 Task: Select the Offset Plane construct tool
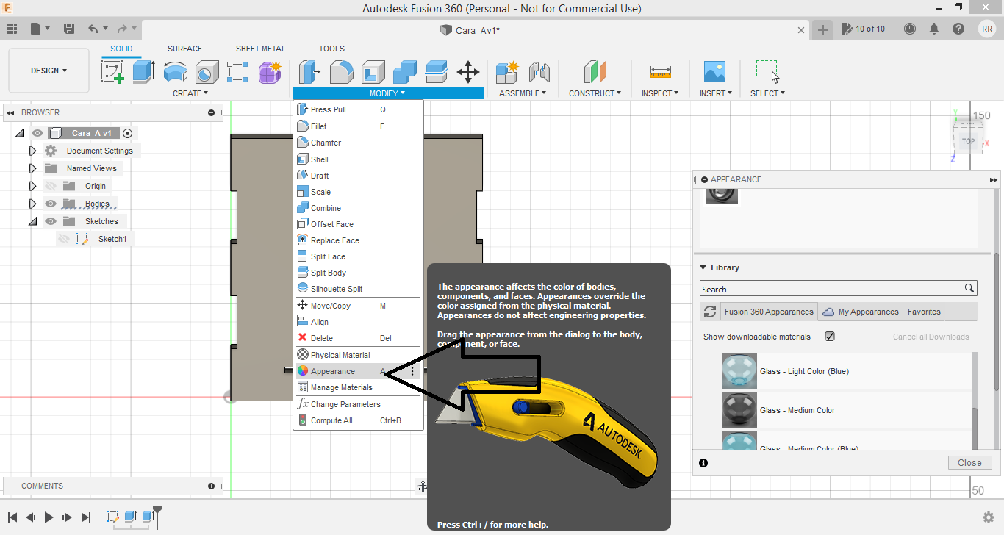(x=595, y=72)
